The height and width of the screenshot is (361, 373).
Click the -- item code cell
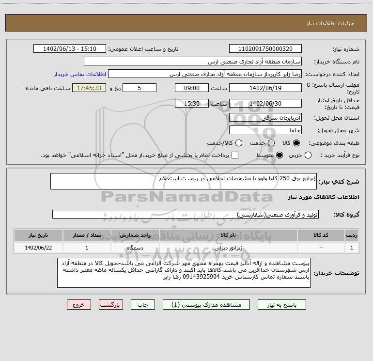pos(321,248)
